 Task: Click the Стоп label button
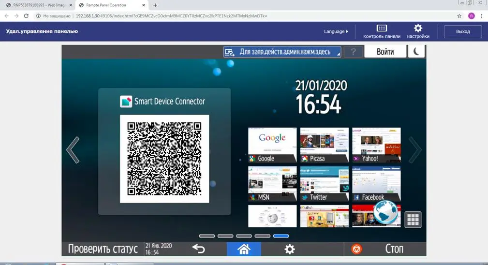[394, 249]
